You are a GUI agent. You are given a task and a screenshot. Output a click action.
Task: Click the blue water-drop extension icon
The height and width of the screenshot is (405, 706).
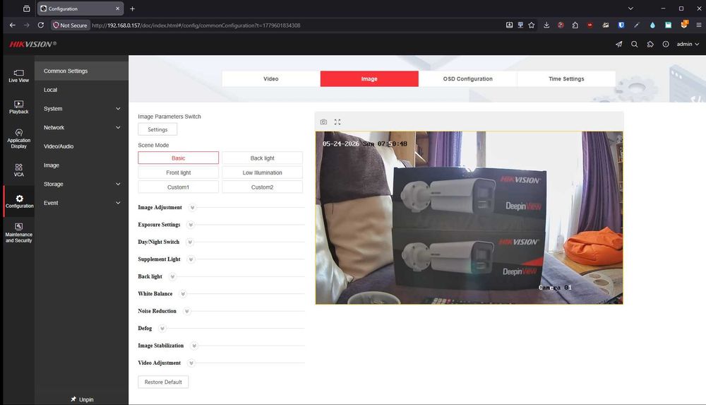[652, 25]
